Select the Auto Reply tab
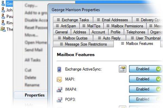The height and width of the screenshot is (108, 163). tap(109, 38)
